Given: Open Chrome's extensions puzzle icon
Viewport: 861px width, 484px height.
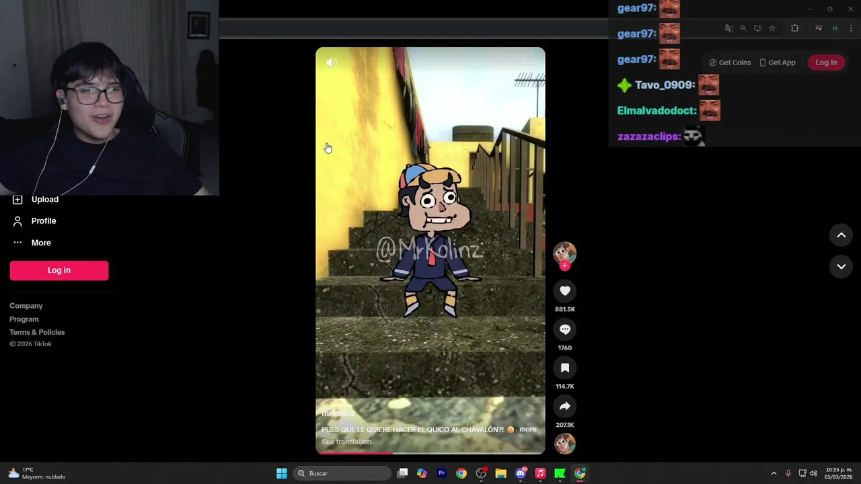Looking at the screenshot, I should coord(794,28).
